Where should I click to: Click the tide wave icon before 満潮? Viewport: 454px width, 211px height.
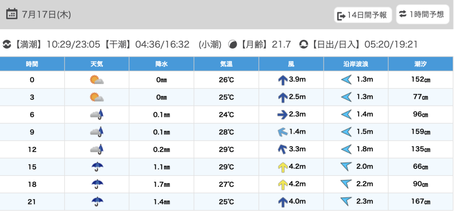[x=7, y=44]
